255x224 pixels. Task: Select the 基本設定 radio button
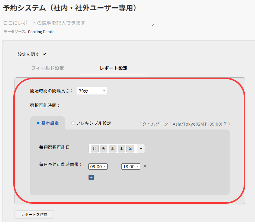point(38,123)
